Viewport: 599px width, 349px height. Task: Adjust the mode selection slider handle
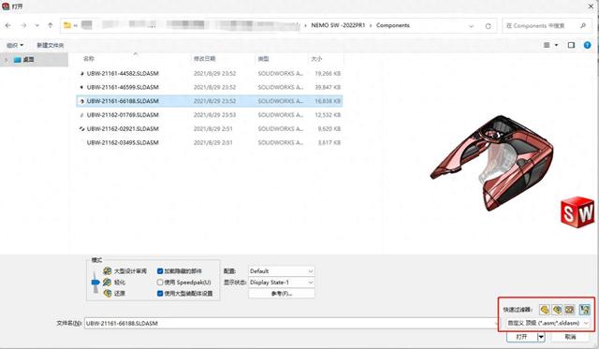click(95, 283)
